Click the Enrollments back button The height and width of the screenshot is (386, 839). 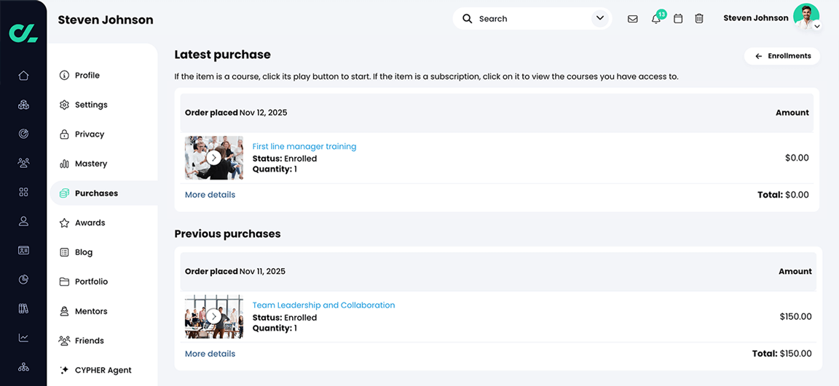(782, 56)
